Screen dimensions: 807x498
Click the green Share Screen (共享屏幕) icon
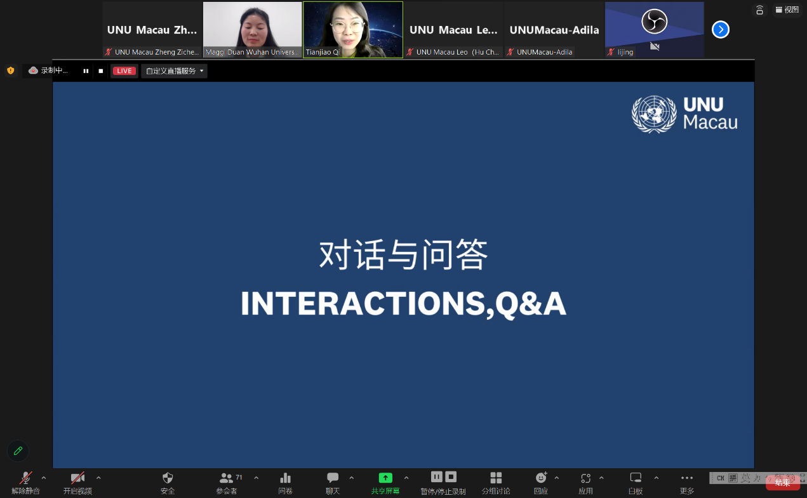pos(385,478)
